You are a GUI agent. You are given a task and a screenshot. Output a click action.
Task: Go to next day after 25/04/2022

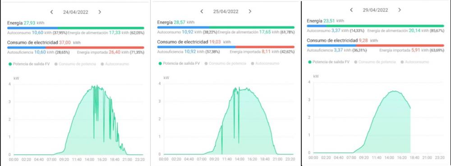pos(250,11)
